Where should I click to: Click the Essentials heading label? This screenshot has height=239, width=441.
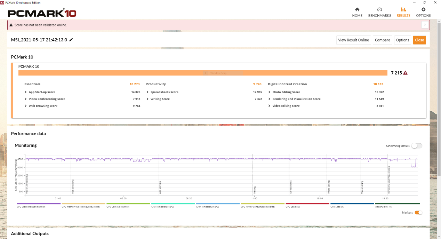tap(32, 84)
